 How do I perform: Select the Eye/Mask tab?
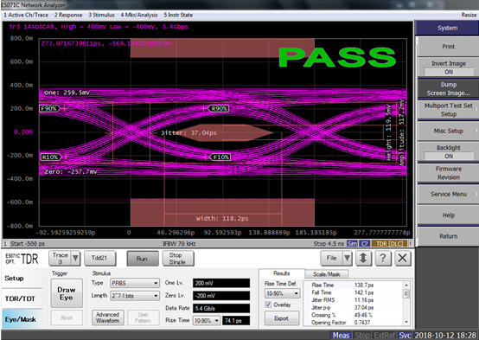pos(22,319)
